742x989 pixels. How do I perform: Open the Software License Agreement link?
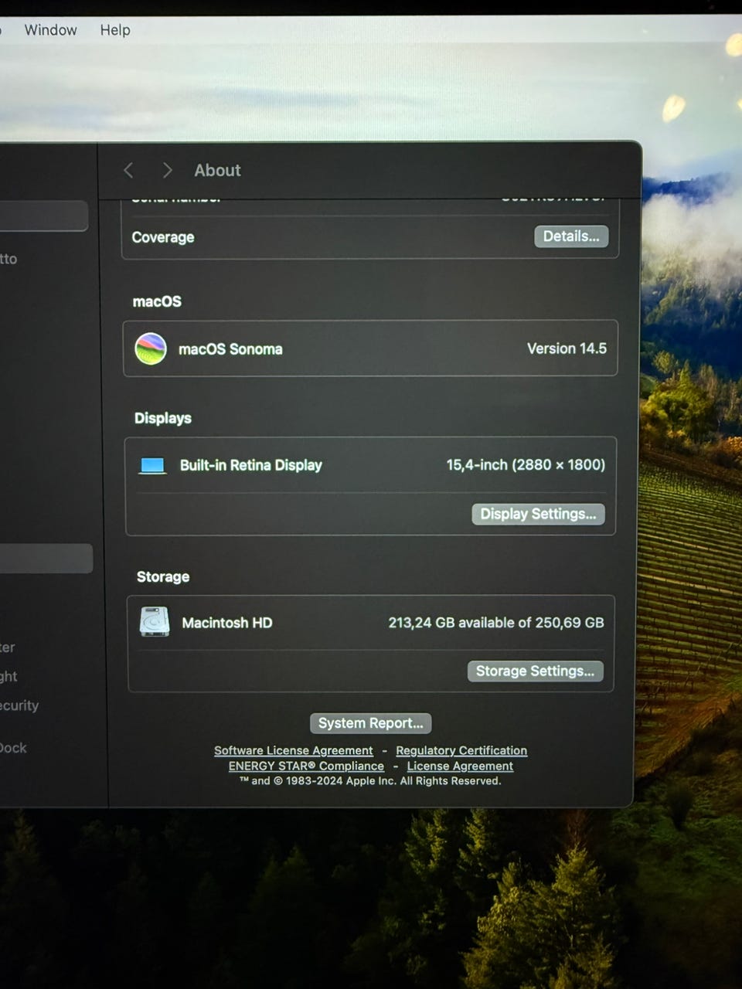294,750
